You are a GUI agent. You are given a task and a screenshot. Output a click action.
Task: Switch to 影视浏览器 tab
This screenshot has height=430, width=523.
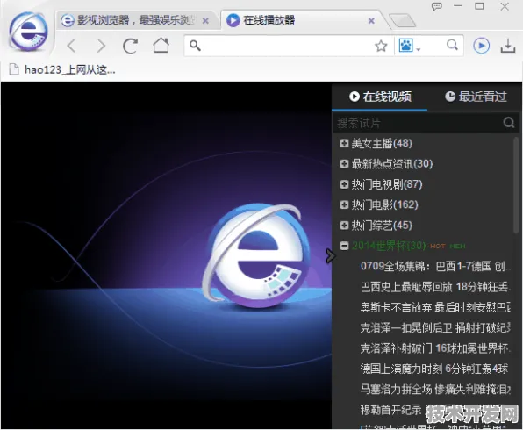(x=134, y=20)
